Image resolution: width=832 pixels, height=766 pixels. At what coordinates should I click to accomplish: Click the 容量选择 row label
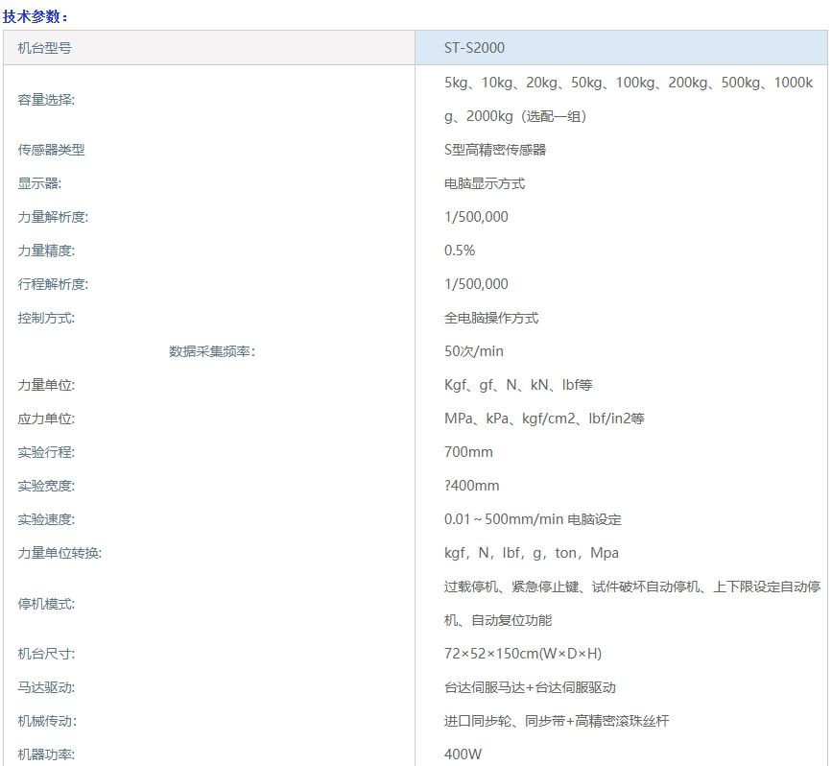coord(46,100)
